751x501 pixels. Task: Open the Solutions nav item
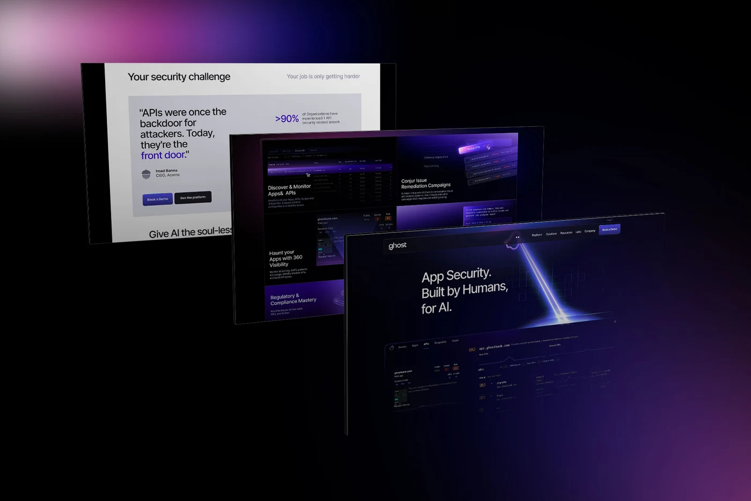(551, 234)
